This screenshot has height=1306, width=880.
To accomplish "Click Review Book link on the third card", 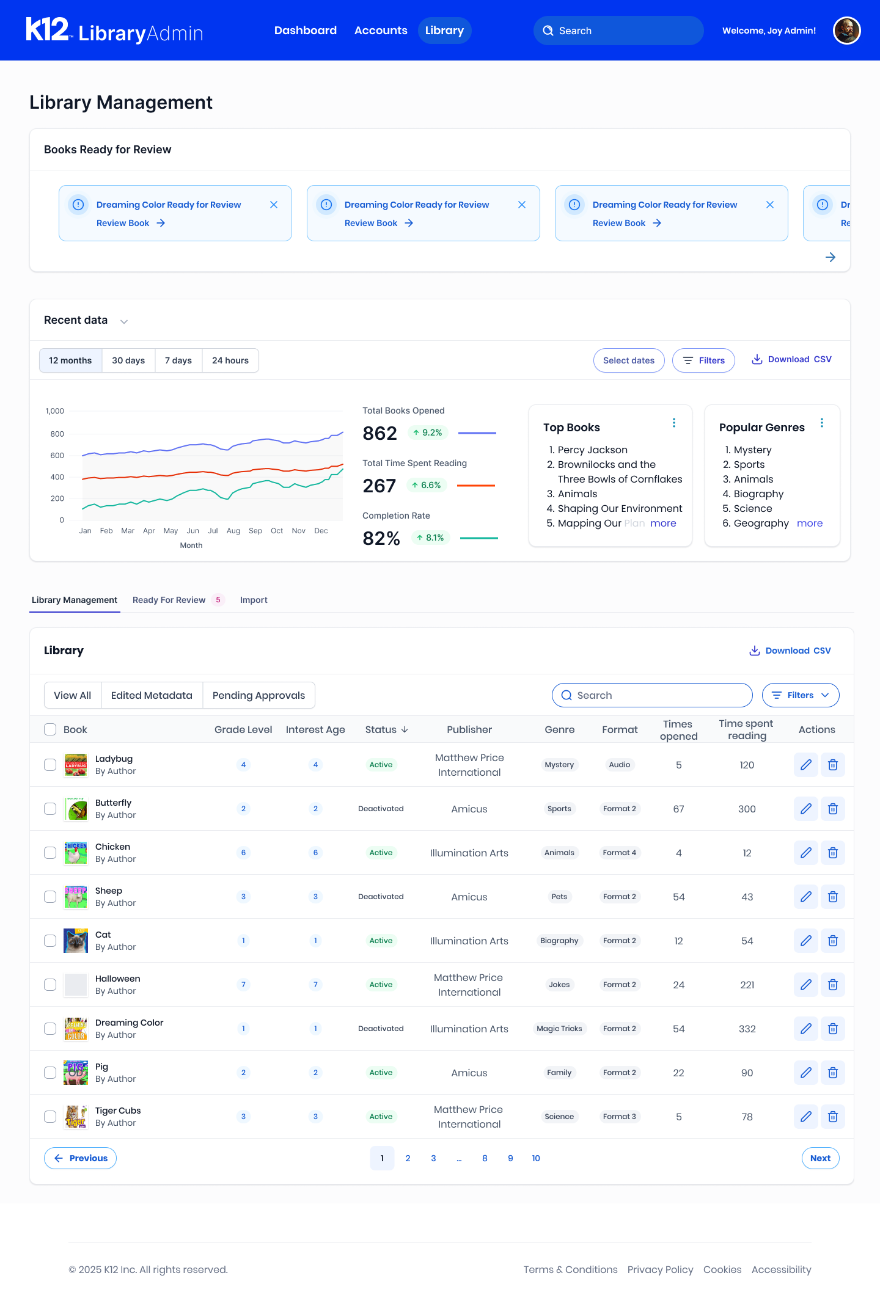I will (x=627, y=223).
